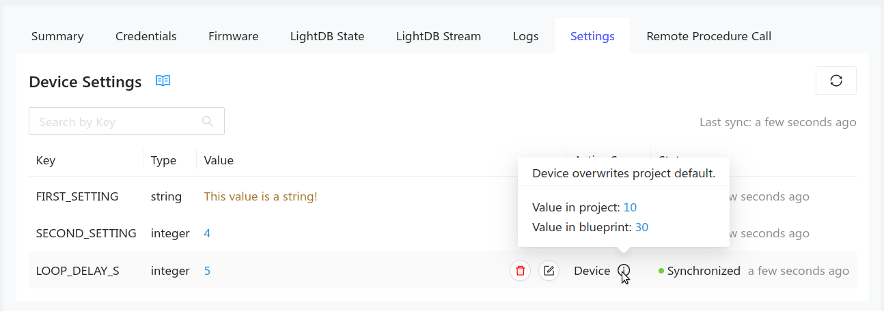
Task: Click the project value 10 link
Action: 630,207
